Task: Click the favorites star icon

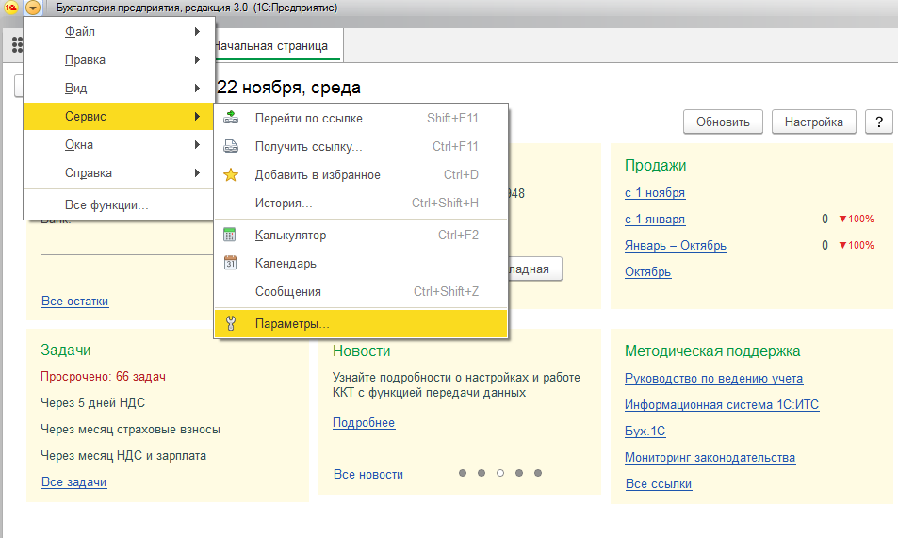Action: (x=231, y=174)
